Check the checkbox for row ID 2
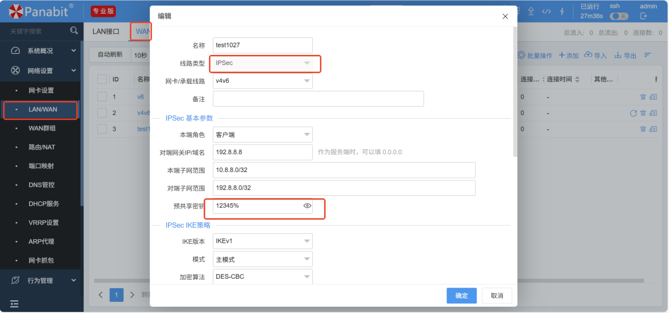The height and width of the screenshot is (313, 669). [102, 113]
